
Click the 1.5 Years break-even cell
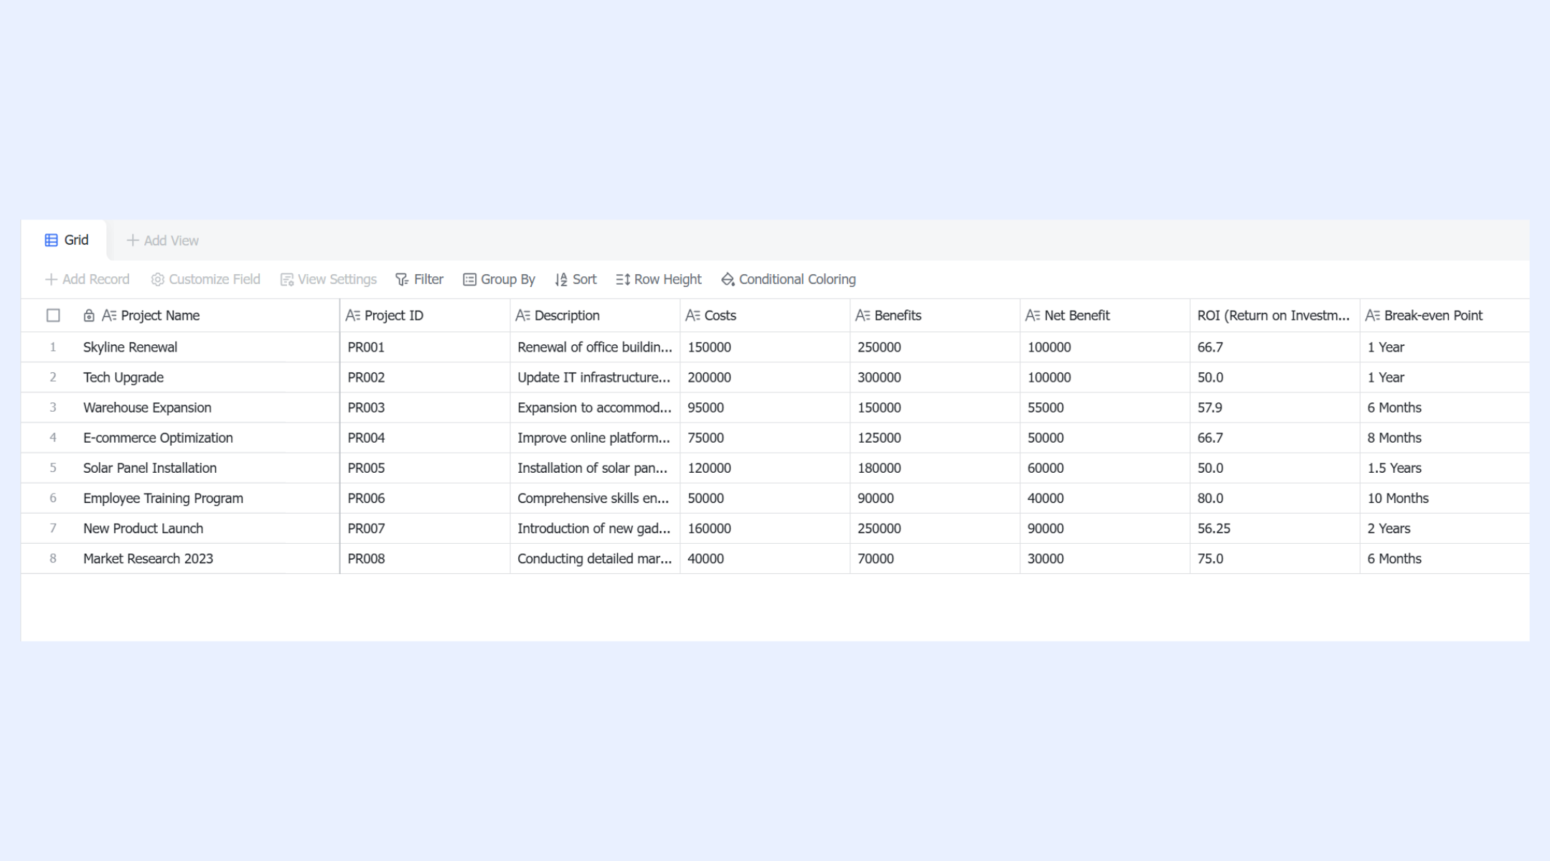click(x=1445, y=468)
